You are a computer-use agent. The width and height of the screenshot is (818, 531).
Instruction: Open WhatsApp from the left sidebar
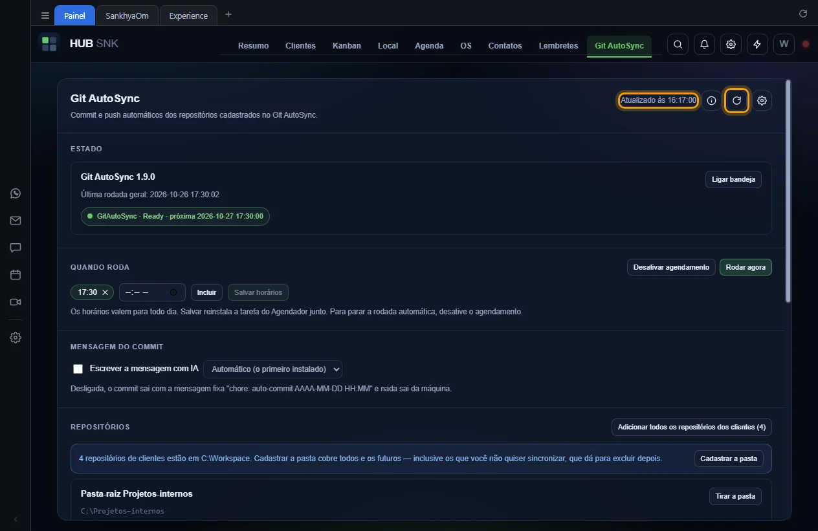click(x=16, y=193)
